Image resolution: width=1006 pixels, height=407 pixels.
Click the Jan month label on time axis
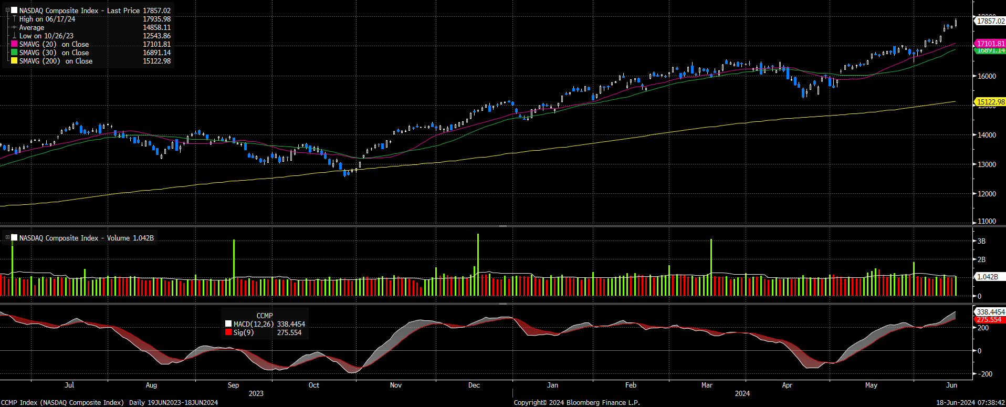pos(553,385)
